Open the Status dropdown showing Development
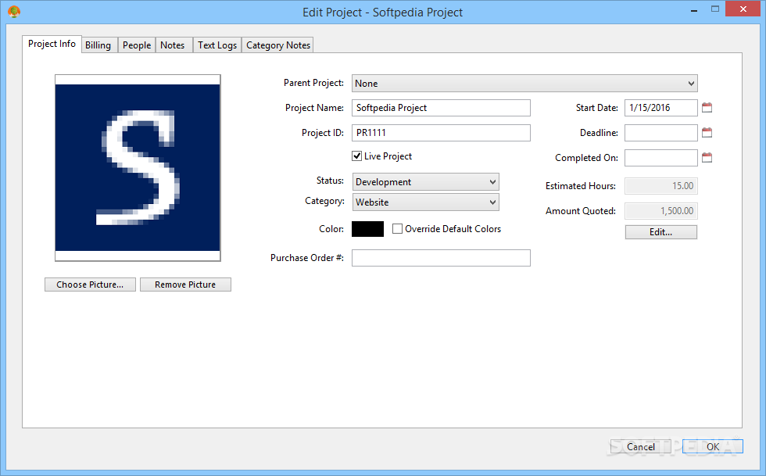The height and width of the screenshot is (476, 766). pyautogui.click(x=425, y=182)
